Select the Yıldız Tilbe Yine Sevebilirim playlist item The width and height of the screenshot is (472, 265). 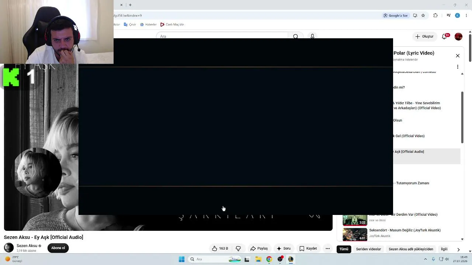click(427, 106)
